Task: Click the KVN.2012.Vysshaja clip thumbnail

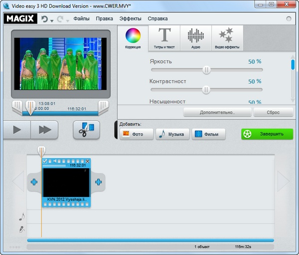Action: click(x=66, y=183)
